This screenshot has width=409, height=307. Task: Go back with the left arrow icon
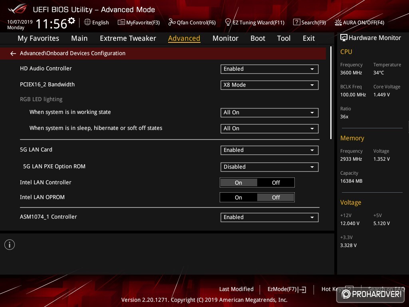pyautogui.click(x=13, y=54)
